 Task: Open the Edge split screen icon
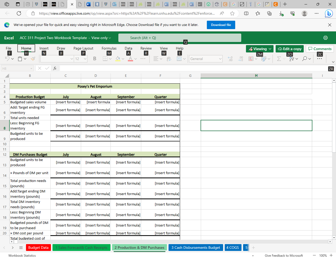point(246,13)
